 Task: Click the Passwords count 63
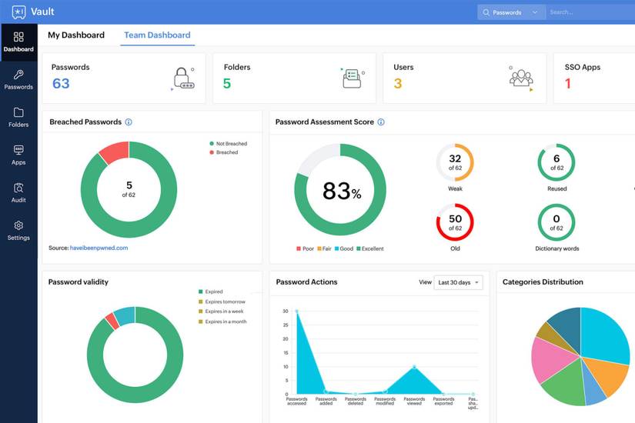(61, 83)
